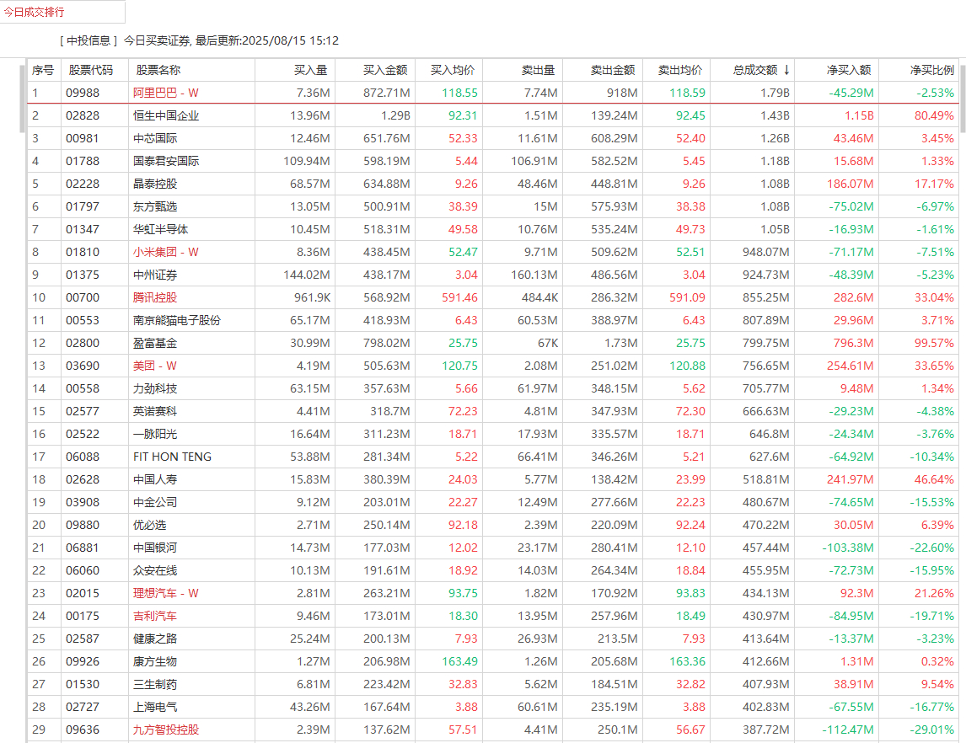The height and width of the screenshot is (743, 966).
Task: Click the update time 2025/08/15 15:12 text
Action: pyautogui.click(x=291, y=40)
